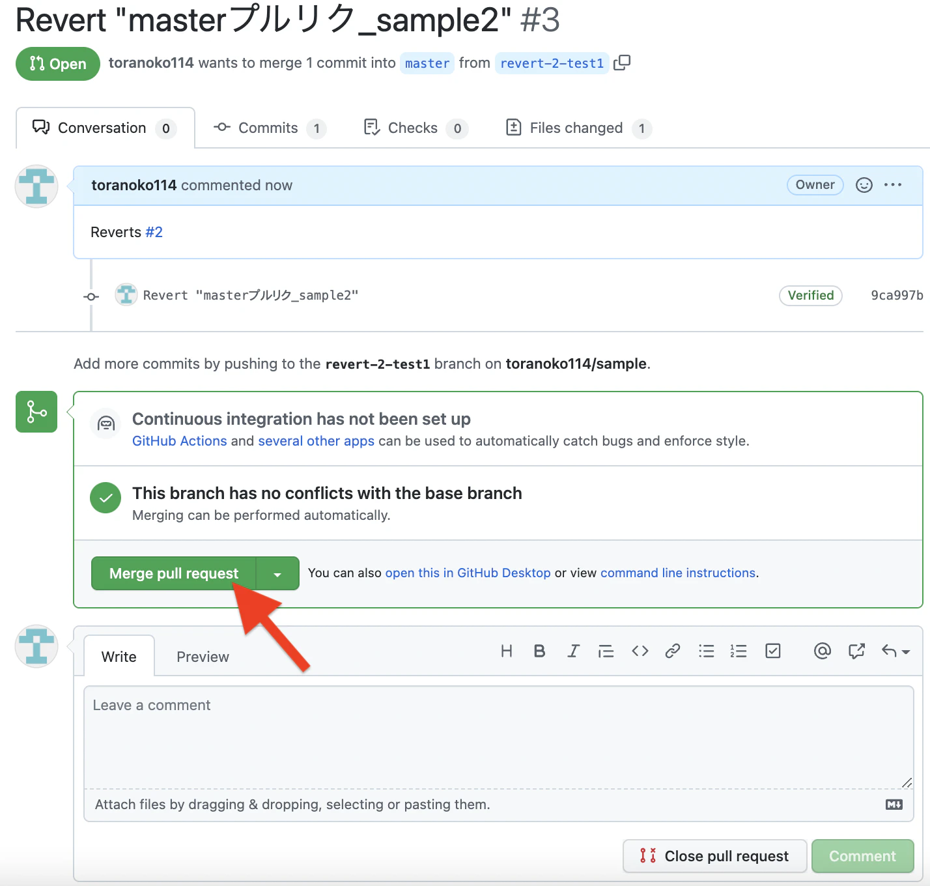Open the GitHub Actions link
The height and width of the screenshot is (886, 930).
click(180, 441)
